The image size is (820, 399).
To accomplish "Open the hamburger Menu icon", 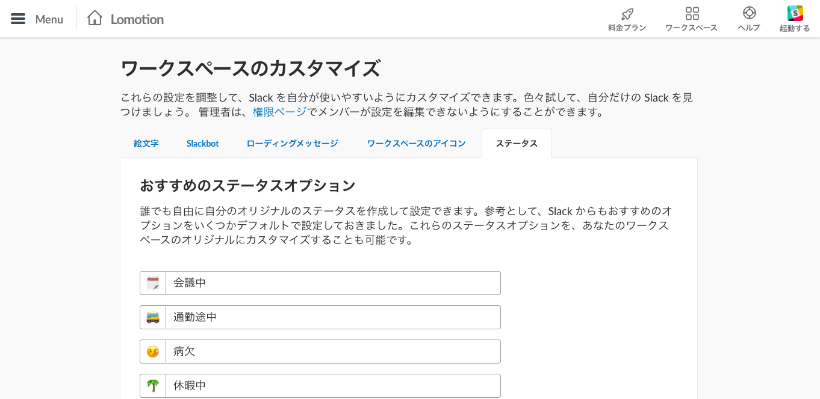I will (x=18, y=19).
